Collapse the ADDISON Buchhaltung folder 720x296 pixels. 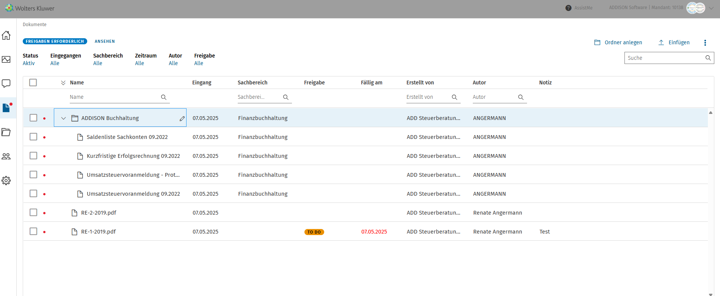pos(63,118)
